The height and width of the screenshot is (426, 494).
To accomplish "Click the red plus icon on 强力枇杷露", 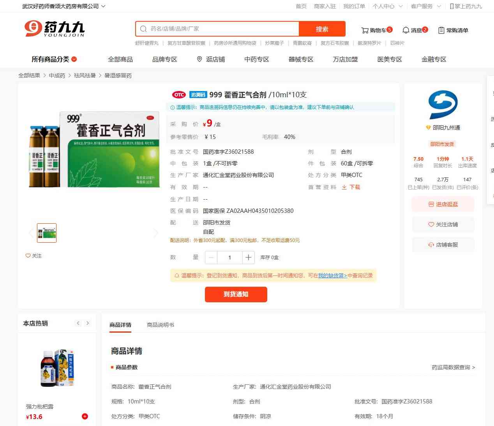I will tap(85, 416).
